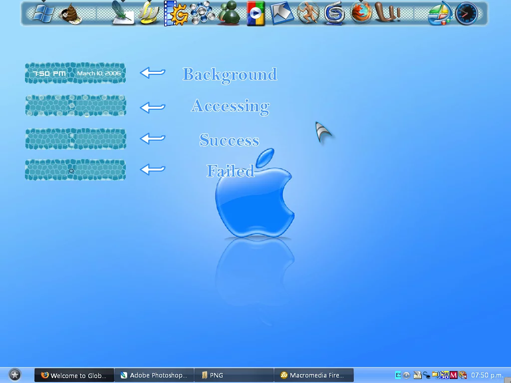511x383 pixels.
Task: Open the human figure globe dock icon
Action: 308,13
